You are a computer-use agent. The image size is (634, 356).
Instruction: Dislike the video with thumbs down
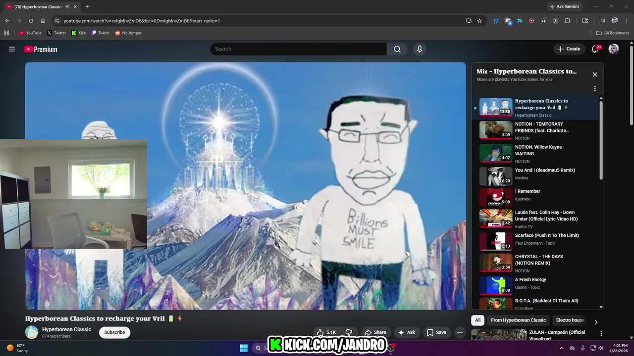[x=349, y=332]
